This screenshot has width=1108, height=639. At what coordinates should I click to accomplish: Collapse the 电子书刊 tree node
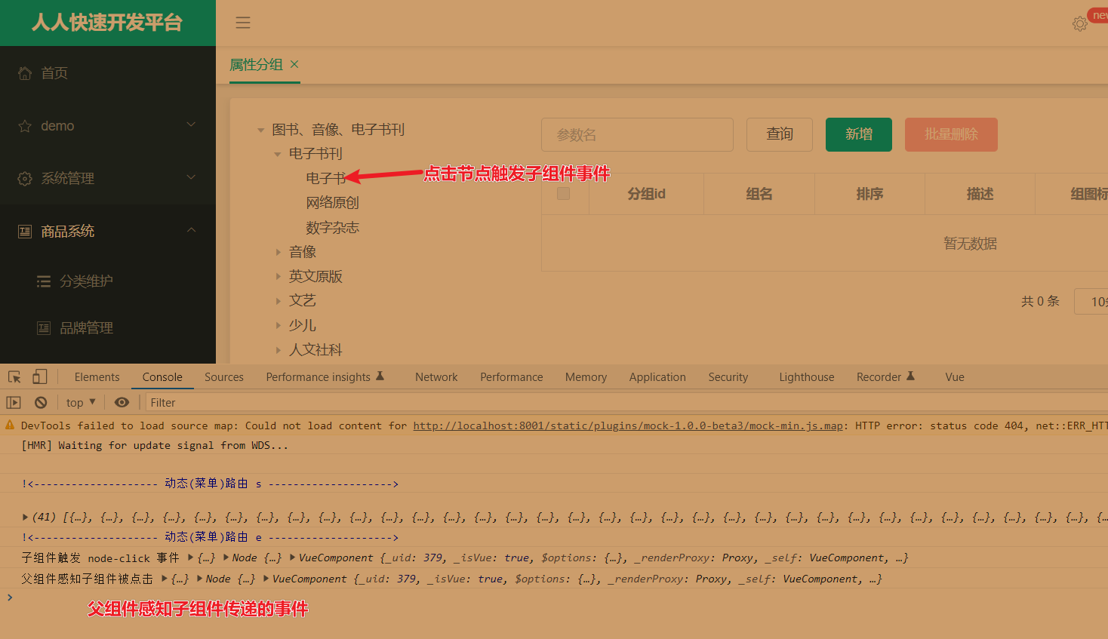pos(278,155)
